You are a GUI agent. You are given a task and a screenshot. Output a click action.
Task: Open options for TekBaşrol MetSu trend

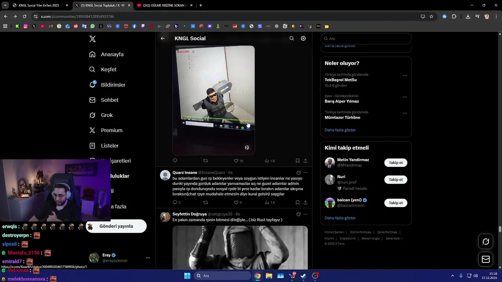(405, 76)
